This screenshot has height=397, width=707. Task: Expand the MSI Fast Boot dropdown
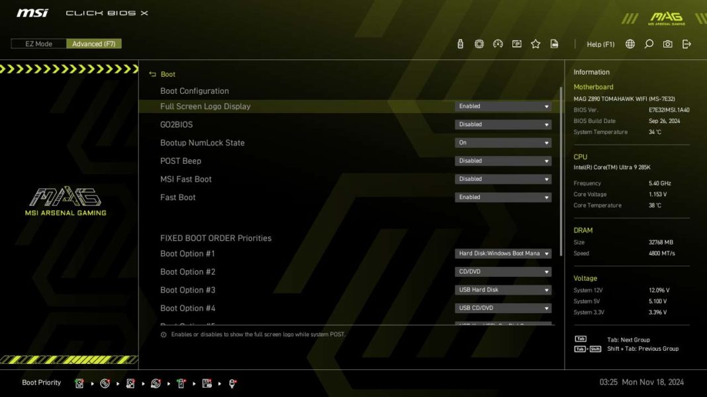(x=503, y=178)
